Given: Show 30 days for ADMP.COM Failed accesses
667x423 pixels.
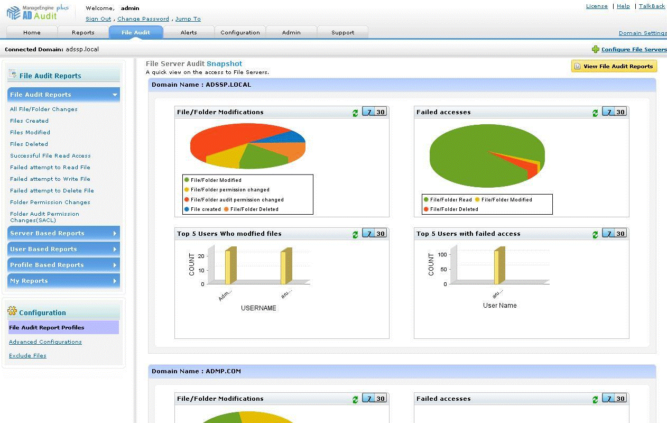Looking at the screenshot, I should [x=620, y=398].
